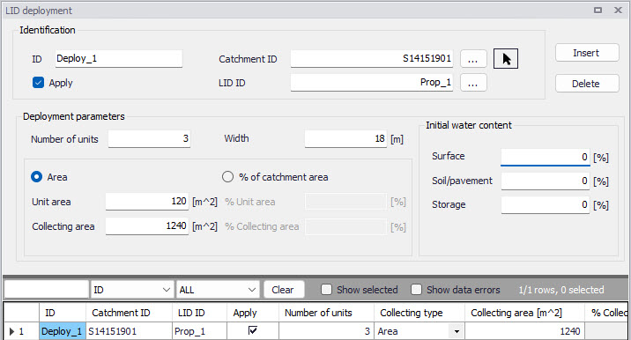The width and height of the screenshot is (631, 340).
Task: Click the Insert button
Action: (x=587, y=53)
